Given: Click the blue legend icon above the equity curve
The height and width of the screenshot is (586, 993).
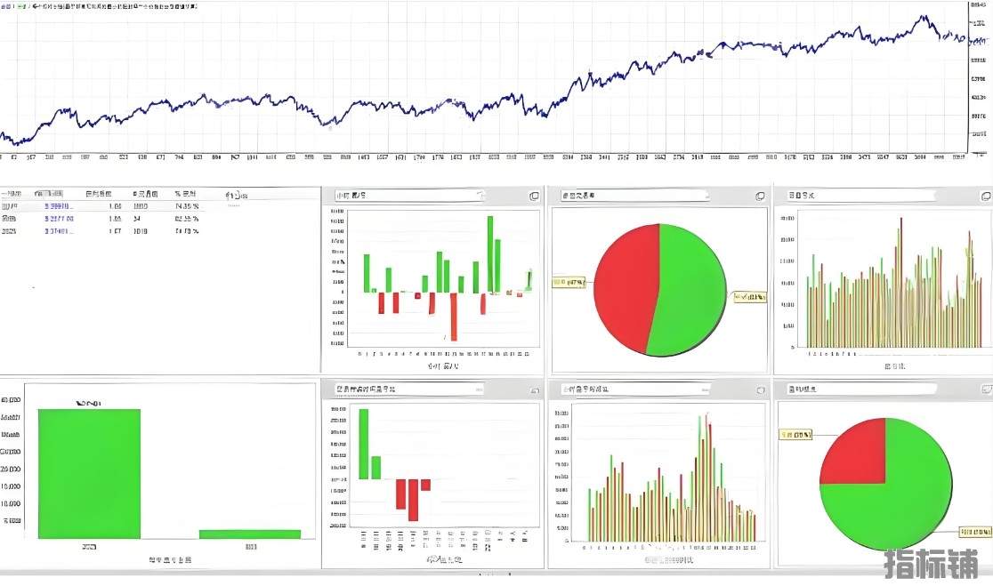Looking at the screenshot, I should tap(5, 6).
